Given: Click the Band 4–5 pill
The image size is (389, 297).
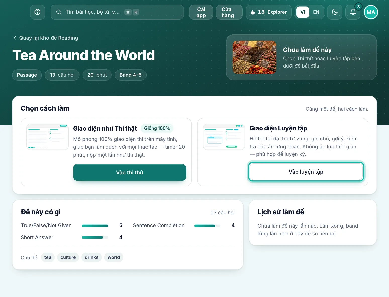Looking at the screenshot, I should point(130,75).
